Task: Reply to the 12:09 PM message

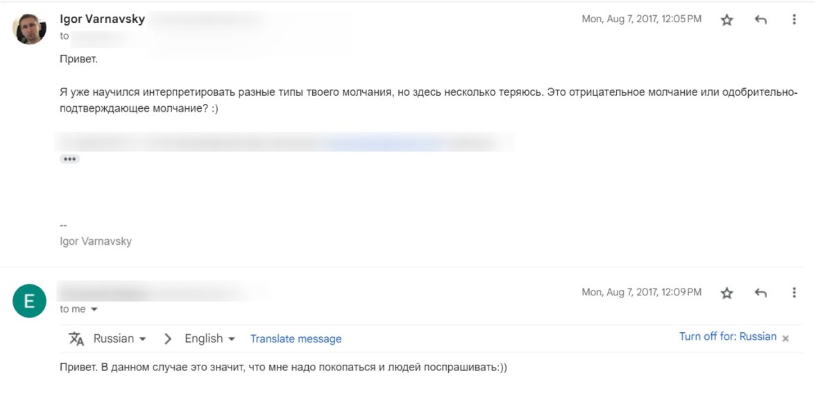Action: (760, 293)
